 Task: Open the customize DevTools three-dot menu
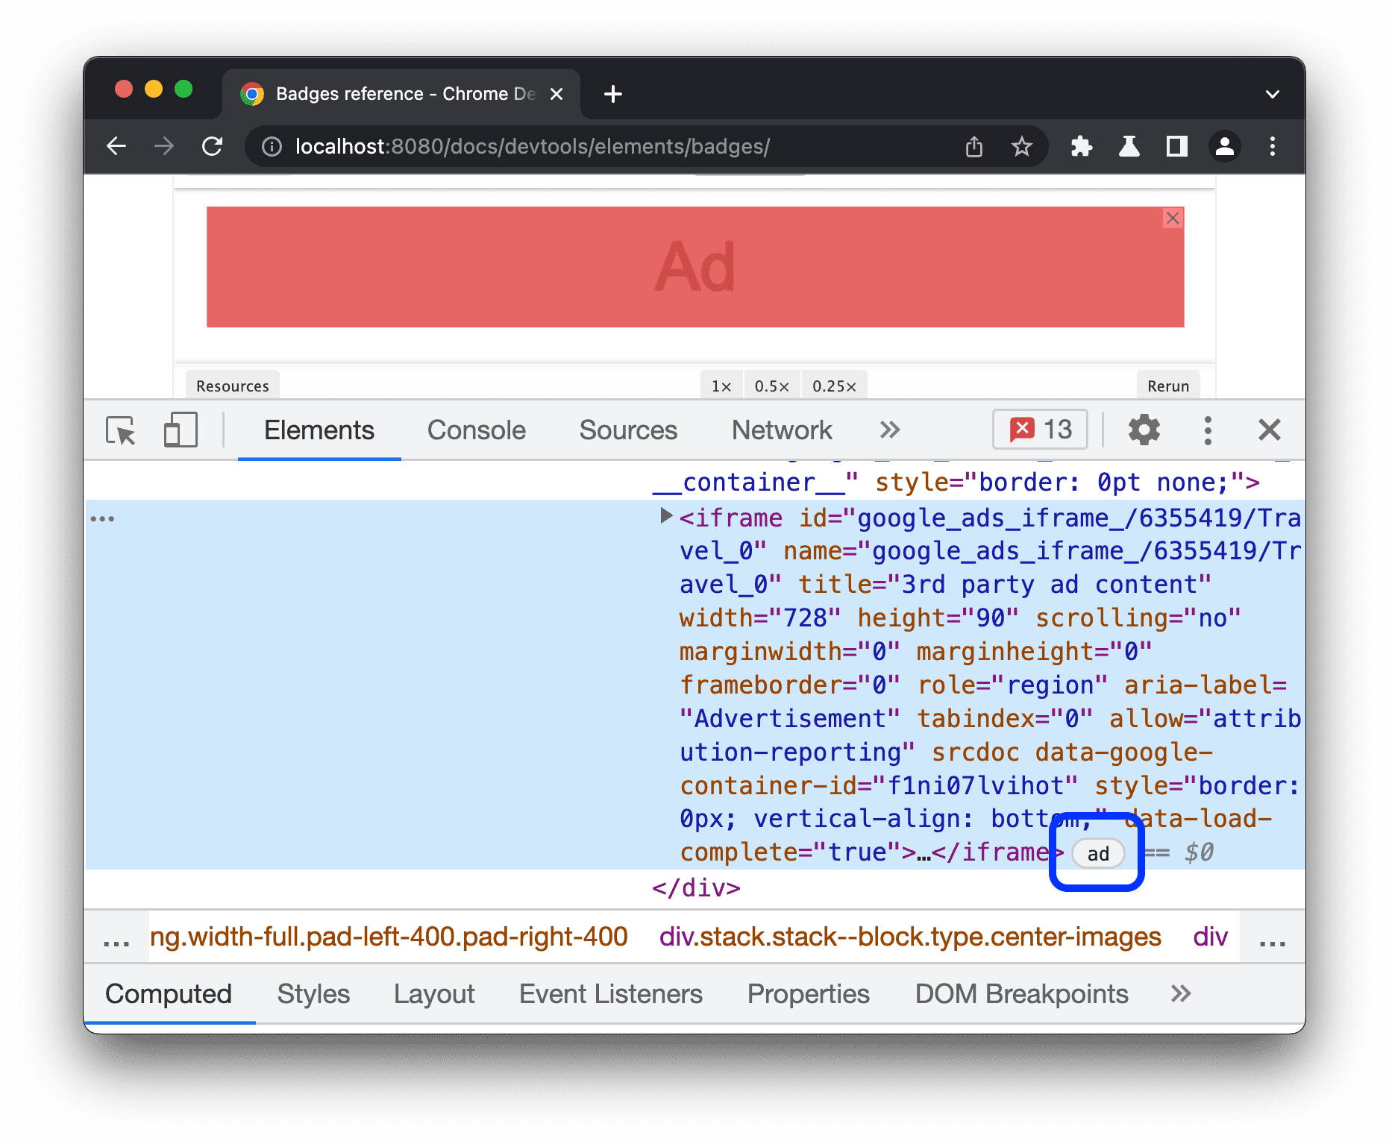[1208, 430]
